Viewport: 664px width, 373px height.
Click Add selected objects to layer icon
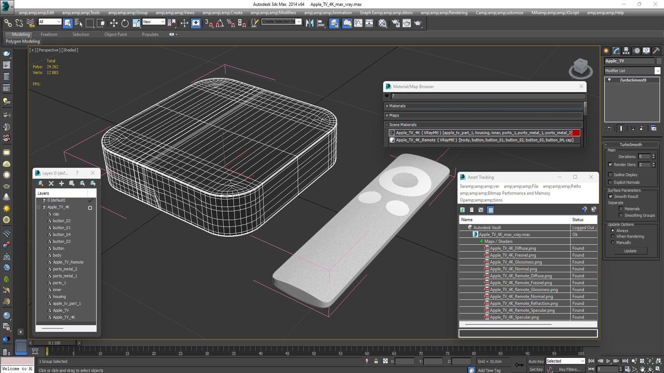pos(62,183)
